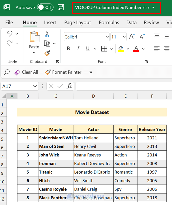
Task: Toggle Underline formatting
Action: pos(88,49)
